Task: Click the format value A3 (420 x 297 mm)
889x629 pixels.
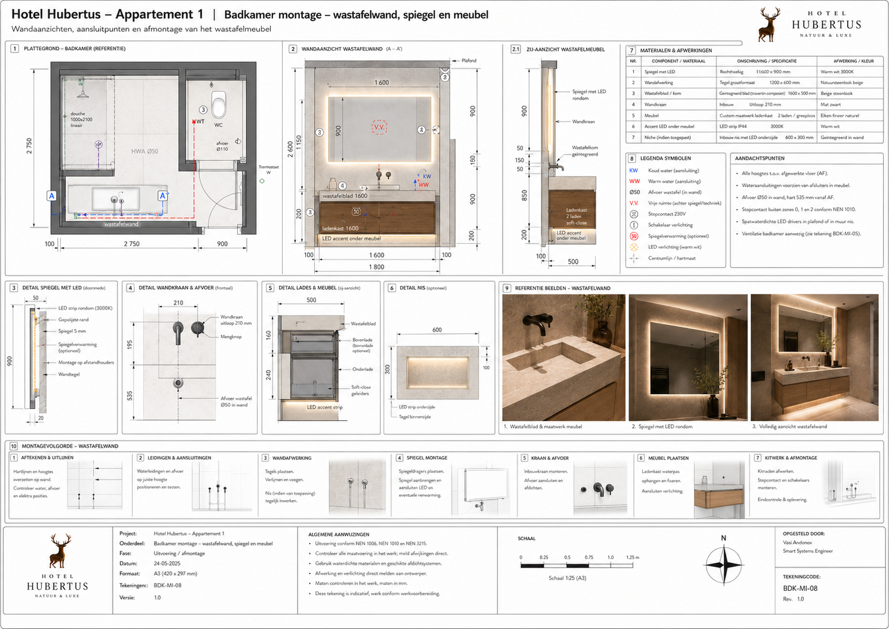Action: [175, 574]
